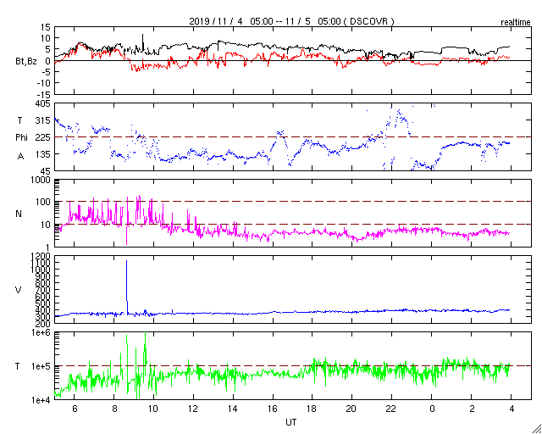Click the Phi axis label
Screen dimensions: 542x434
21,137
